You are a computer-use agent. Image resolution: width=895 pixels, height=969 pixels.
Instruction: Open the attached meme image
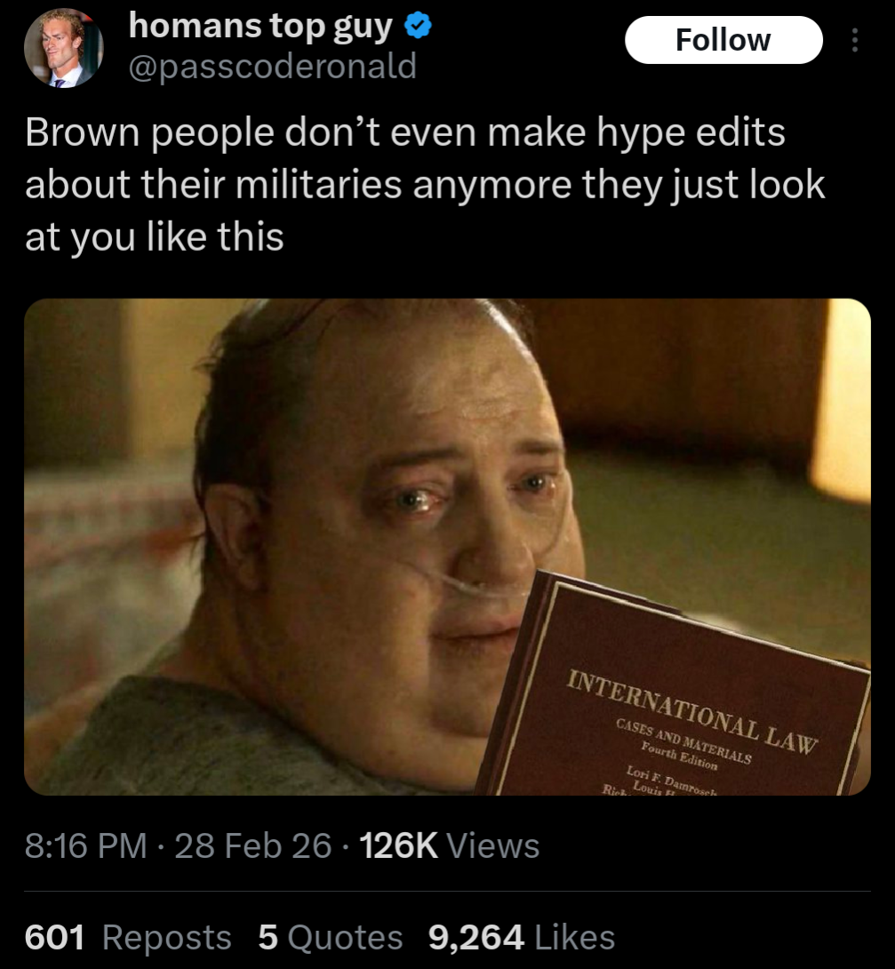447,547
